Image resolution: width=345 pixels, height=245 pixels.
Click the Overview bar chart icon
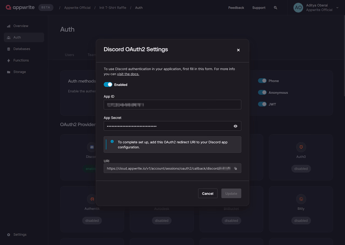[9, 26]
